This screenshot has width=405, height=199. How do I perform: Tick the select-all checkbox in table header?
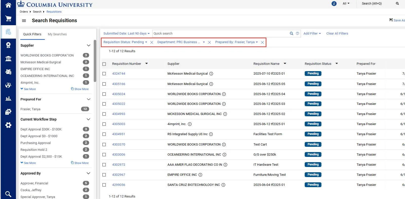coord(104,64)
